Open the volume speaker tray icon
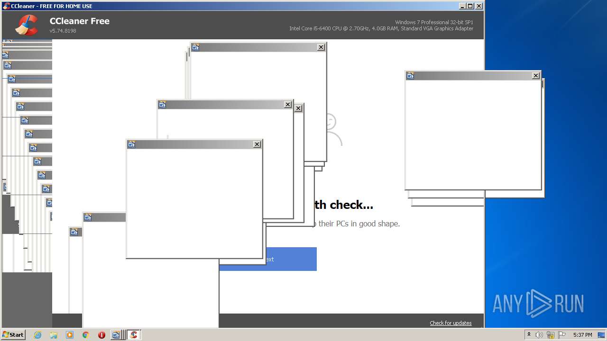Image resolution: width=607 pixels, height=341 pixels. point(539,335)
